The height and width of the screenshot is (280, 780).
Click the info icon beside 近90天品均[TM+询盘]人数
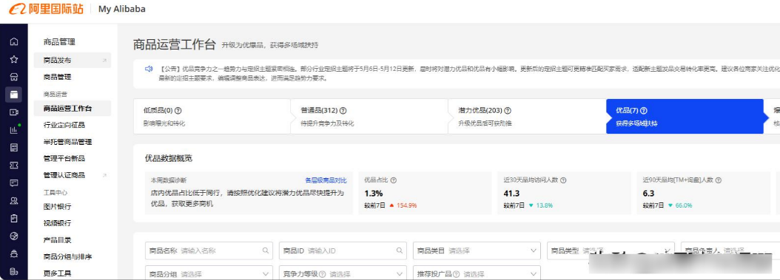719,181
